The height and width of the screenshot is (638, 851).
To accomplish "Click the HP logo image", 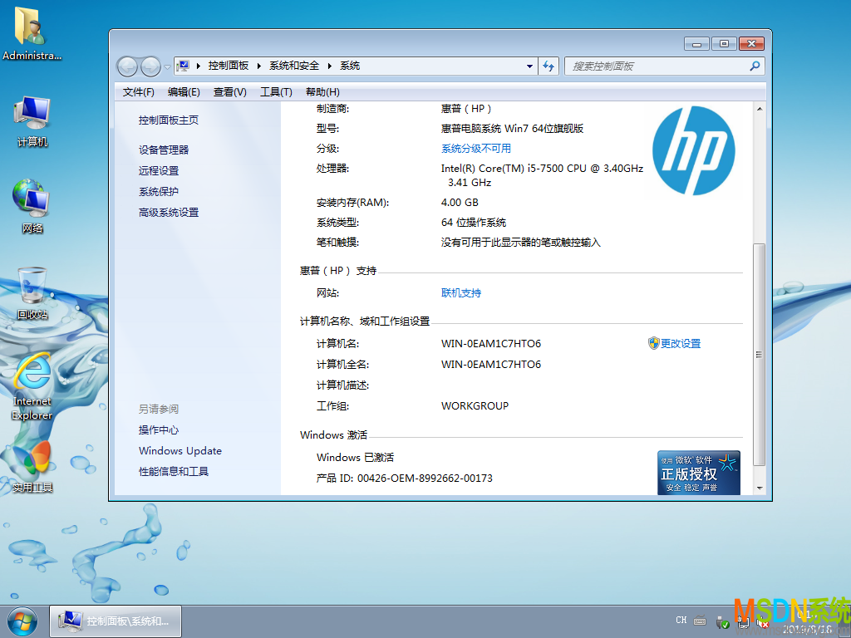I will coord(694,150).
